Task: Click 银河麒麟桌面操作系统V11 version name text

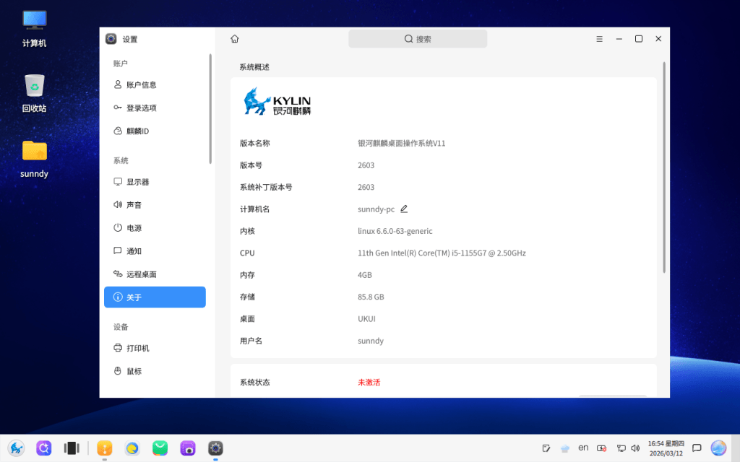Action: tap(402, 144)
